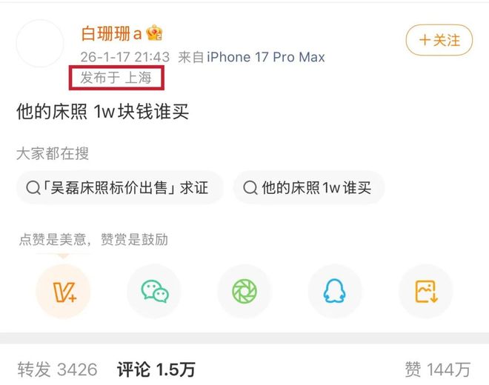Switch to the 转发 3426 tab

pos(57,369)
